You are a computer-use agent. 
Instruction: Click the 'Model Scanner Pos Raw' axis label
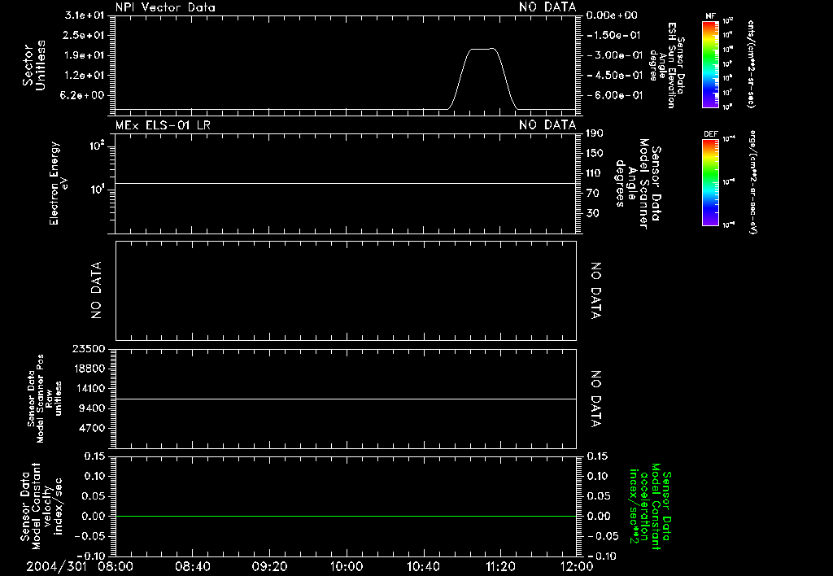point(45,399)
